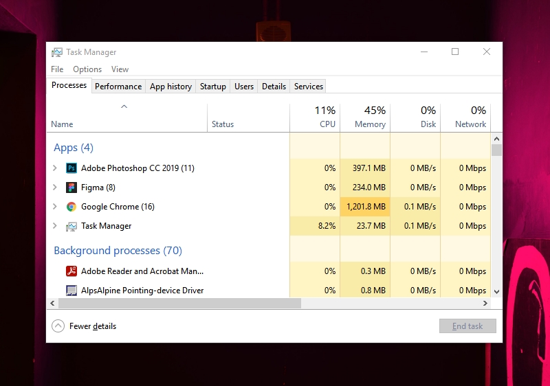The width and height of the screenshot is (550, 386).
Task: Sort by the Network column header
Action: (465, 117)
